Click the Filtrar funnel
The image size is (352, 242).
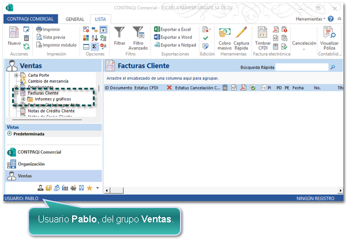pyautogui.click(x=119, y=36)
